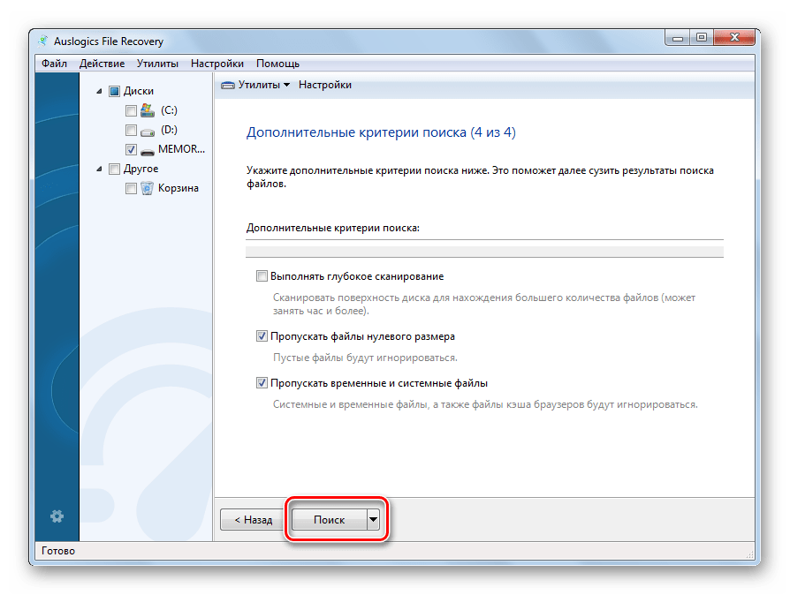Image resolution: width=790 pixels, height=595 pixels.
Task: Close the Auslogics File Recovery window
Action: pos(734,38)
